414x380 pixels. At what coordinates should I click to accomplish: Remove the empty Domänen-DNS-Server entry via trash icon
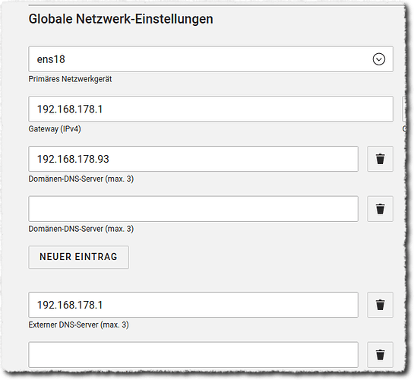381,209
